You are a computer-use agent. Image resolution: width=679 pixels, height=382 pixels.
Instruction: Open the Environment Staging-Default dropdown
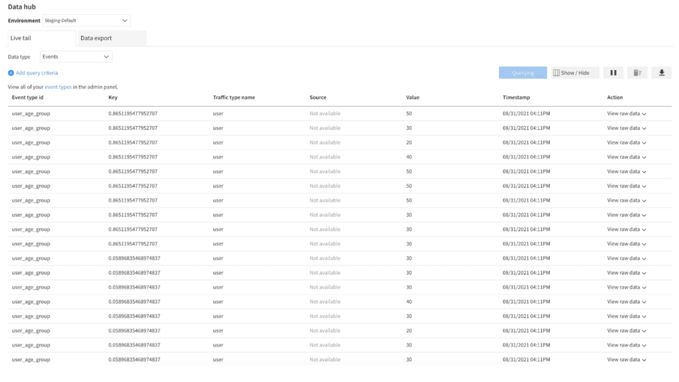[86, 20]
